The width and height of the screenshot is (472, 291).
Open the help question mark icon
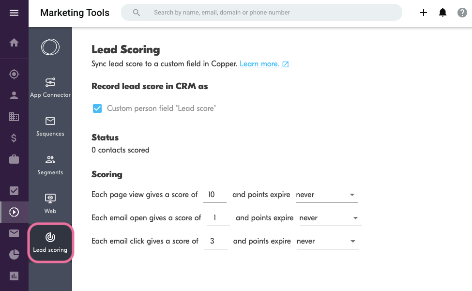click(x=462, y=13)
